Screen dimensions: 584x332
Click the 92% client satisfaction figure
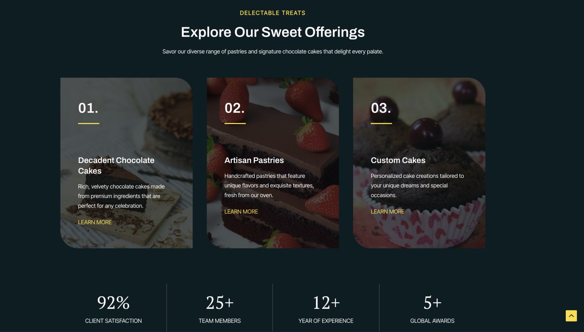point(113,303)
